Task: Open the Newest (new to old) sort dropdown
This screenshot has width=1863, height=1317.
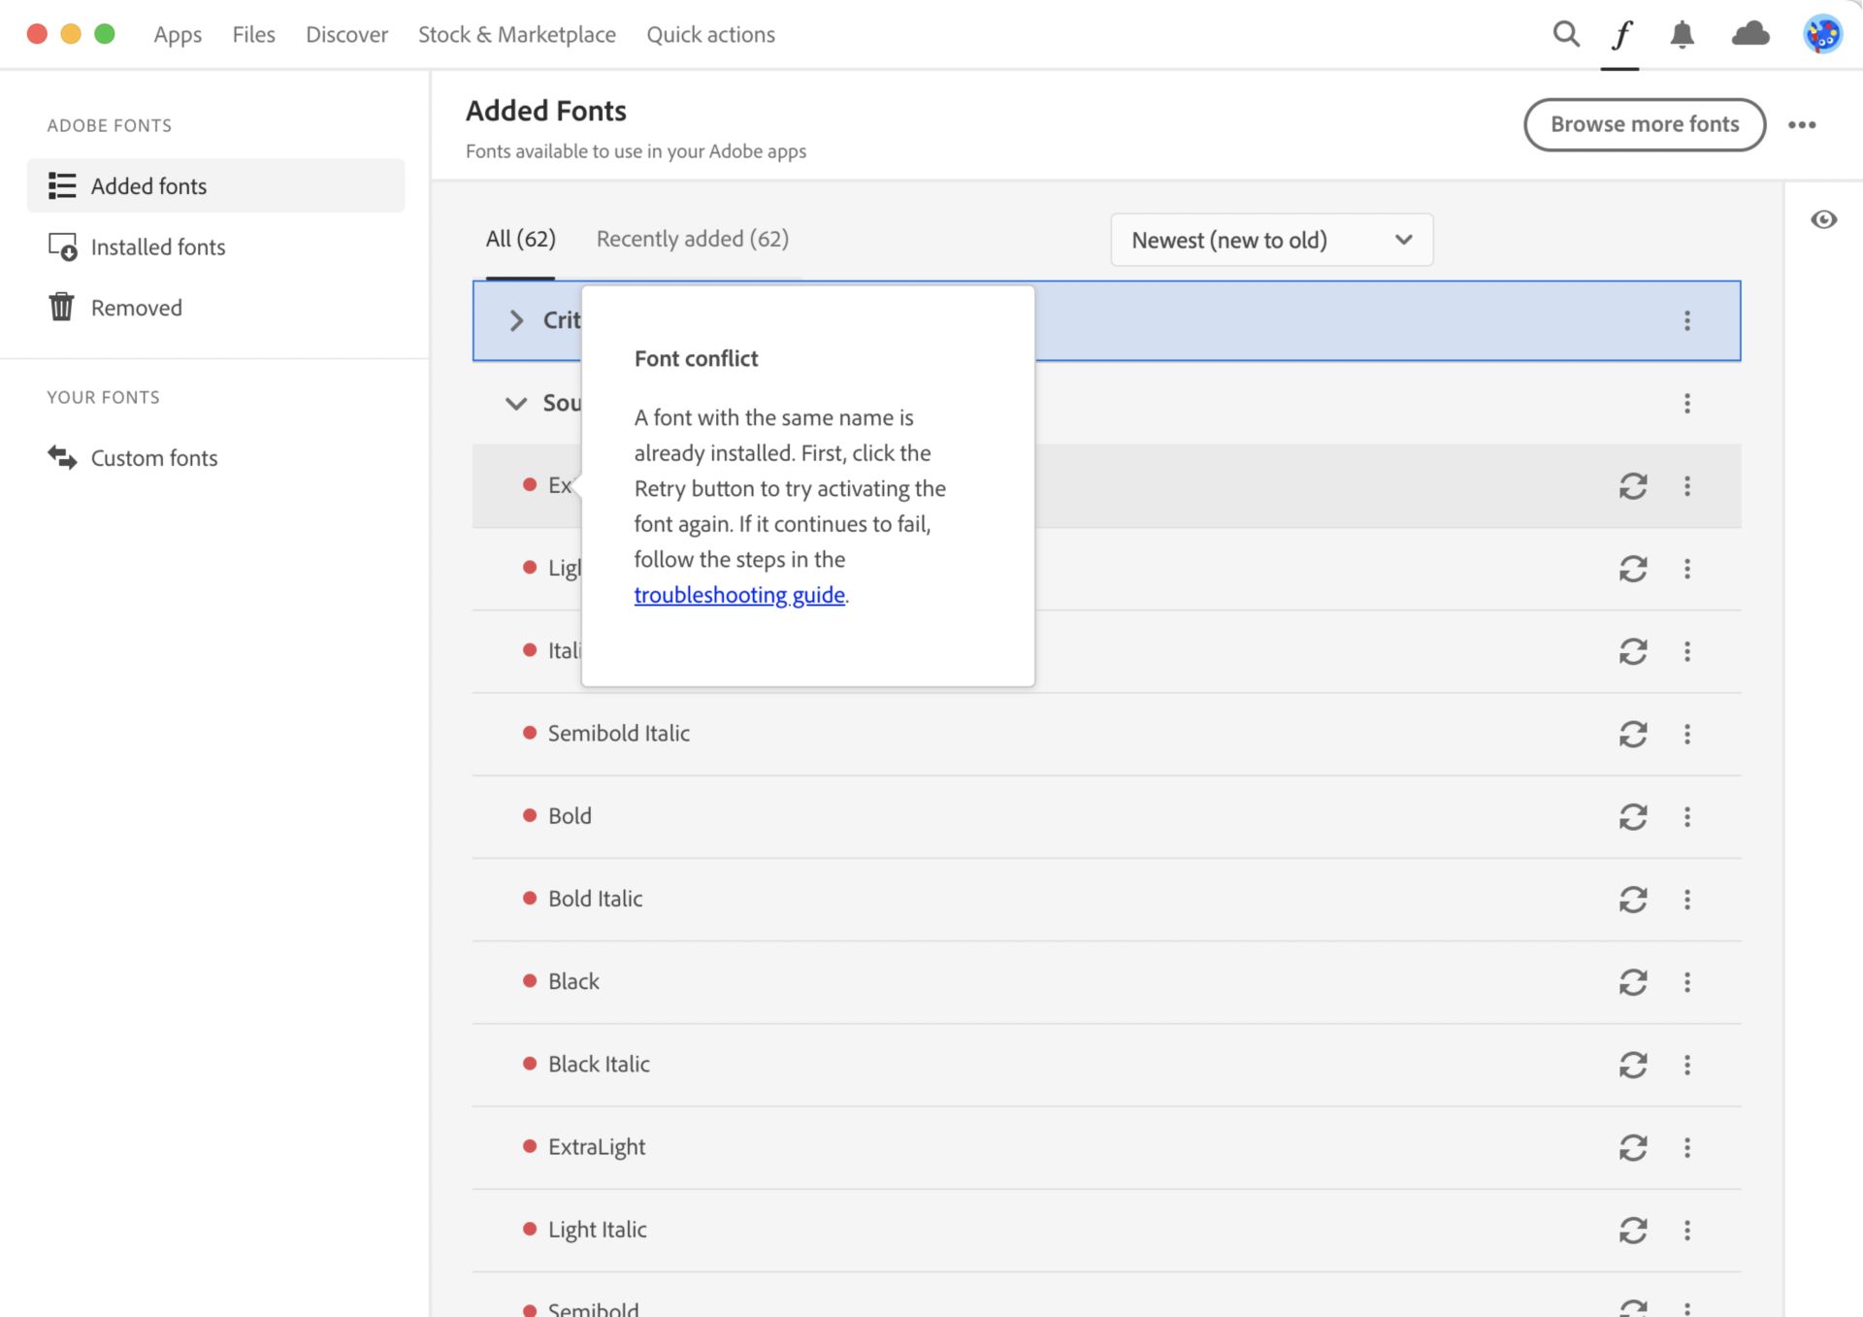Action: click(x=1272, y=240)
